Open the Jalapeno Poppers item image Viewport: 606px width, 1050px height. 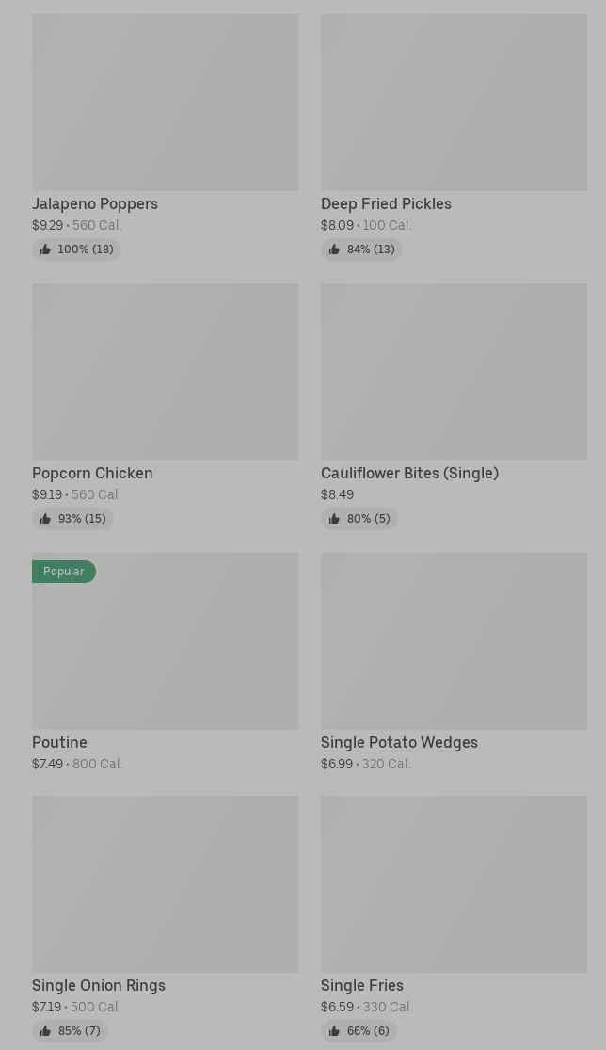click(165, 102)
